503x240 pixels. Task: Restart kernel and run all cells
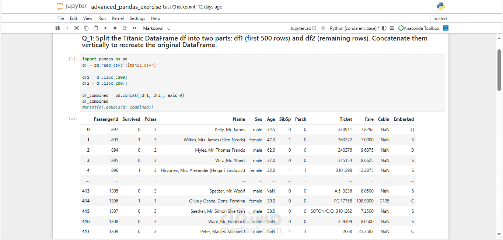coord(135,28)
